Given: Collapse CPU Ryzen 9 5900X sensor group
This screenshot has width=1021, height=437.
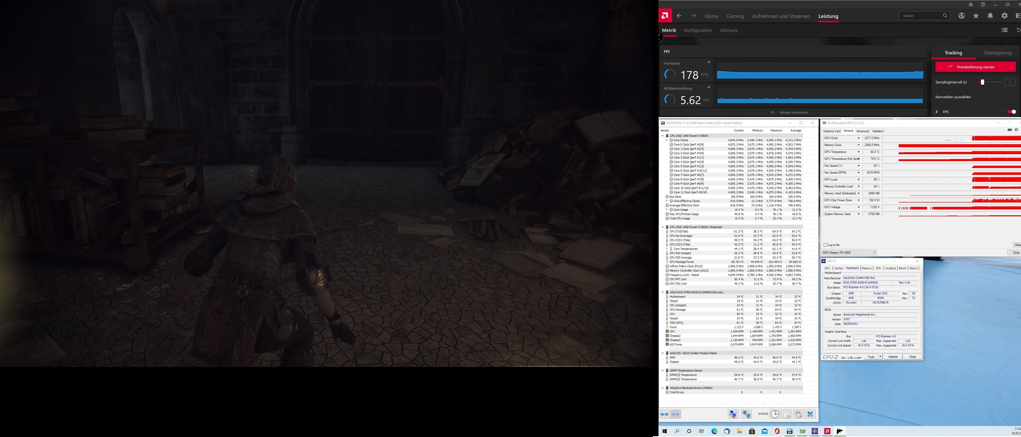Looking at the screenshot, I should coord(662,136).
